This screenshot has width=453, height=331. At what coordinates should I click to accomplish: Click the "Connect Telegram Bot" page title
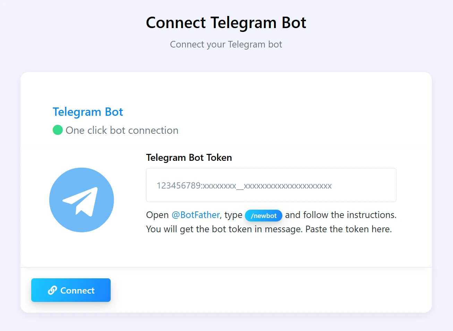[226, 23]
